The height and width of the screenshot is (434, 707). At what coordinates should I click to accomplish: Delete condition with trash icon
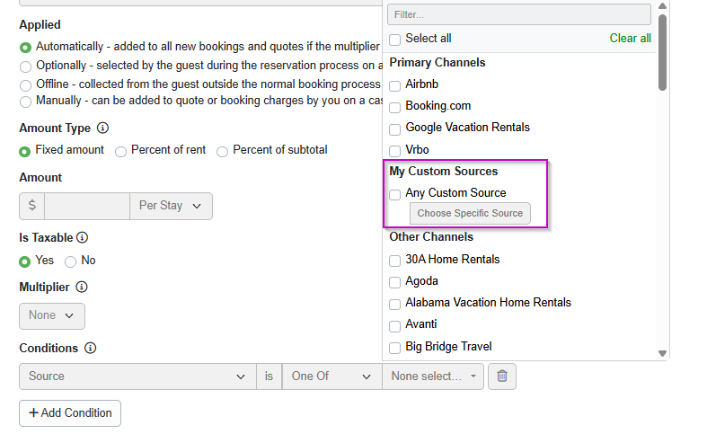(502, 376)
